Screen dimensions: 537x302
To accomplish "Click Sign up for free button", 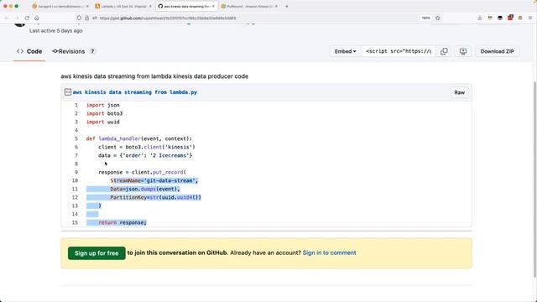I will pyautogui.click(x=96, y=253).
